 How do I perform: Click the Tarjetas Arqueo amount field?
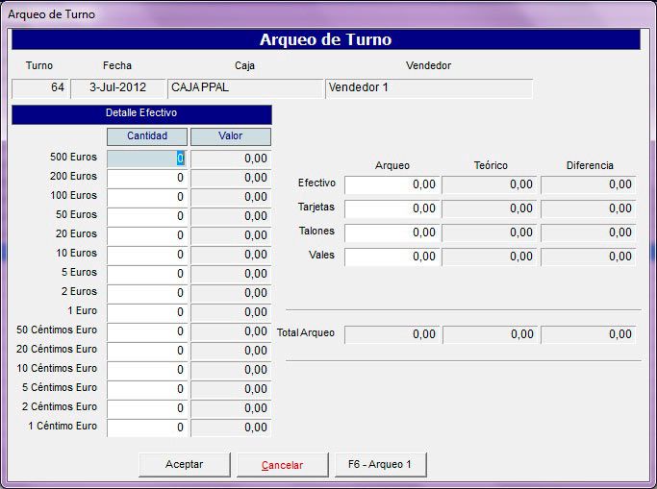[392, 208]
